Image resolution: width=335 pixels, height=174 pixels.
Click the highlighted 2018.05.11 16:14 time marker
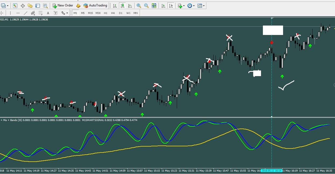point(271,171)
